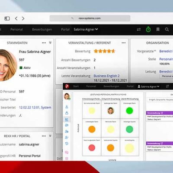Toggle the browser sidebar icon
The image size is (173, 173).
pos(7,19)
